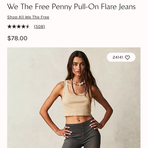Screen dimensions: 148x148
Task: Click the grey flare jeans in the photo
Action: [82, 134]
